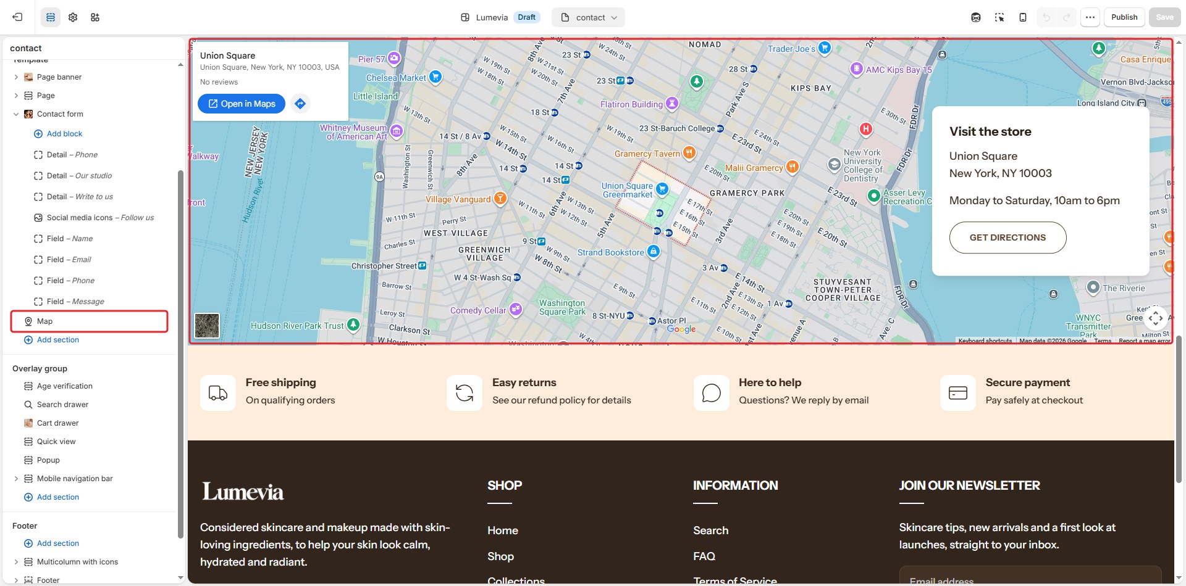This screenshot has width=1186, height=586.
Task: Click the Union Square Greenmarket map pin
Action: pos(662,189)
